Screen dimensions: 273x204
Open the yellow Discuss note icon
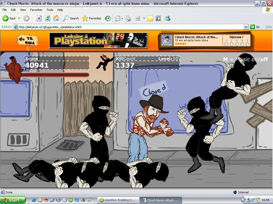[150, 18]
